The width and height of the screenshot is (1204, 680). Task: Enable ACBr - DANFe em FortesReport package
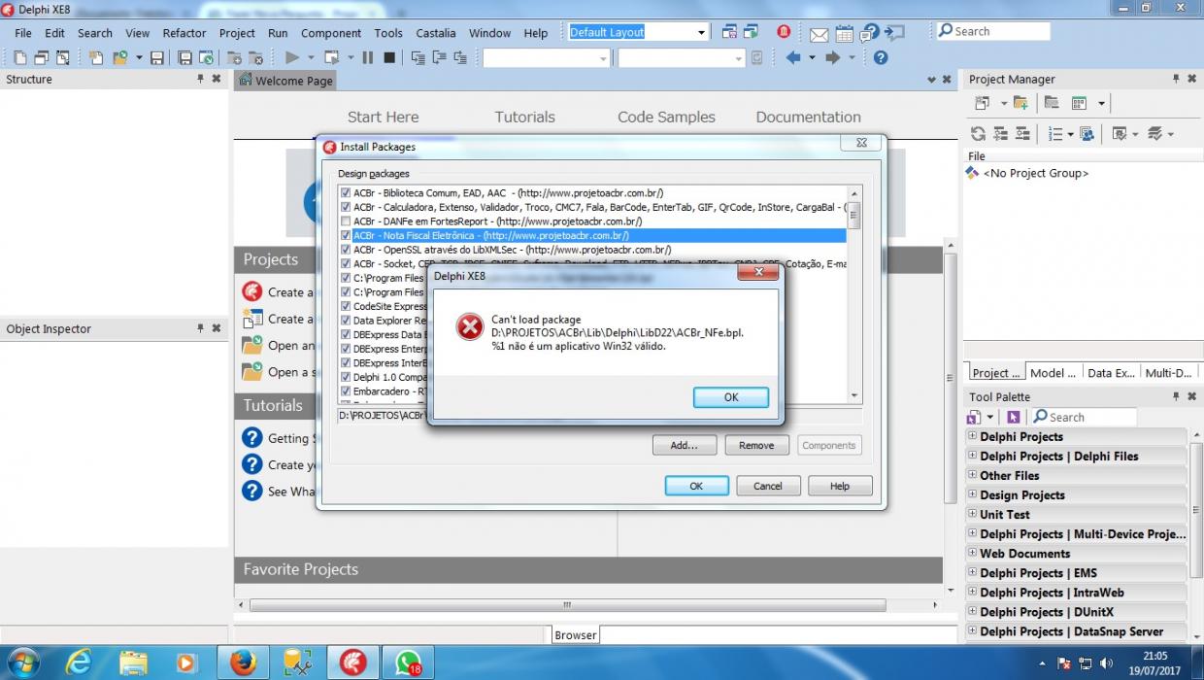tap(345, 221)
